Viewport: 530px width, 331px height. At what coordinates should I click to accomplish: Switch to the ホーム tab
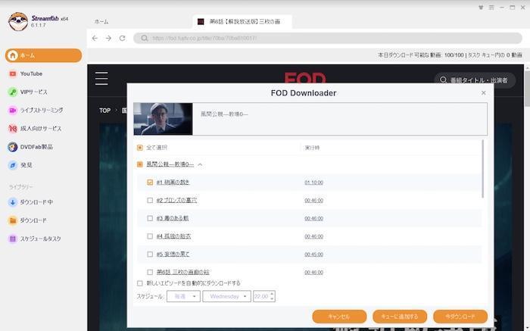pyautogui.click(x=101, y=22)
